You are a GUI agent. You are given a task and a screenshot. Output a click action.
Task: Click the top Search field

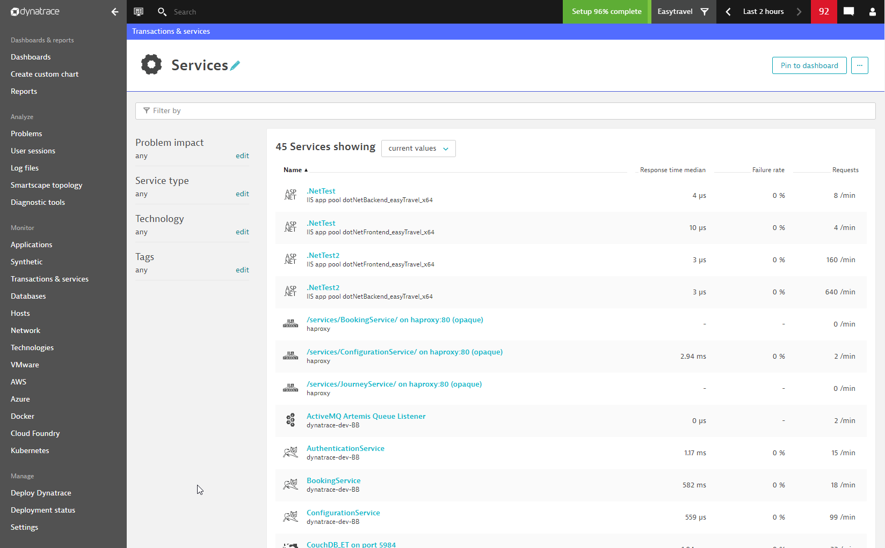pos(185,12)
